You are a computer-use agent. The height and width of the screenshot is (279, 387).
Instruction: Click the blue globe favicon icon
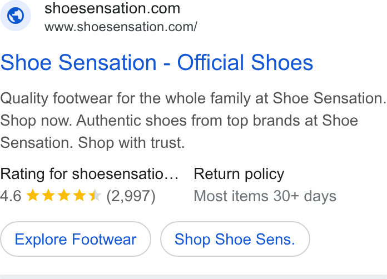[x=16, y=16]
